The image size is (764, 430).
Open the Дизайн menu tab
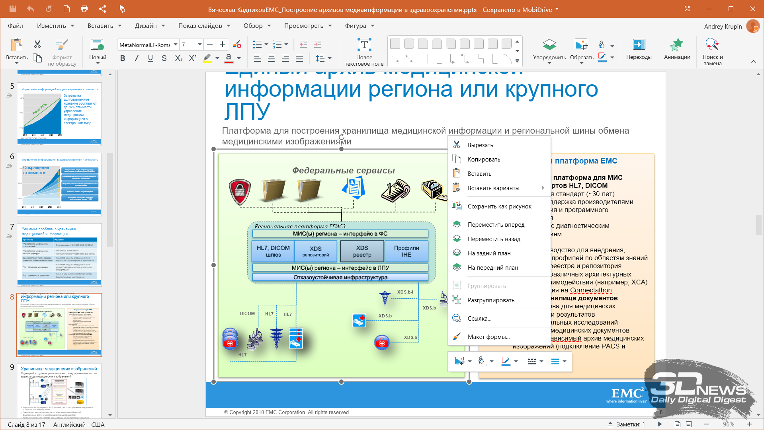[x=150, y=26]
